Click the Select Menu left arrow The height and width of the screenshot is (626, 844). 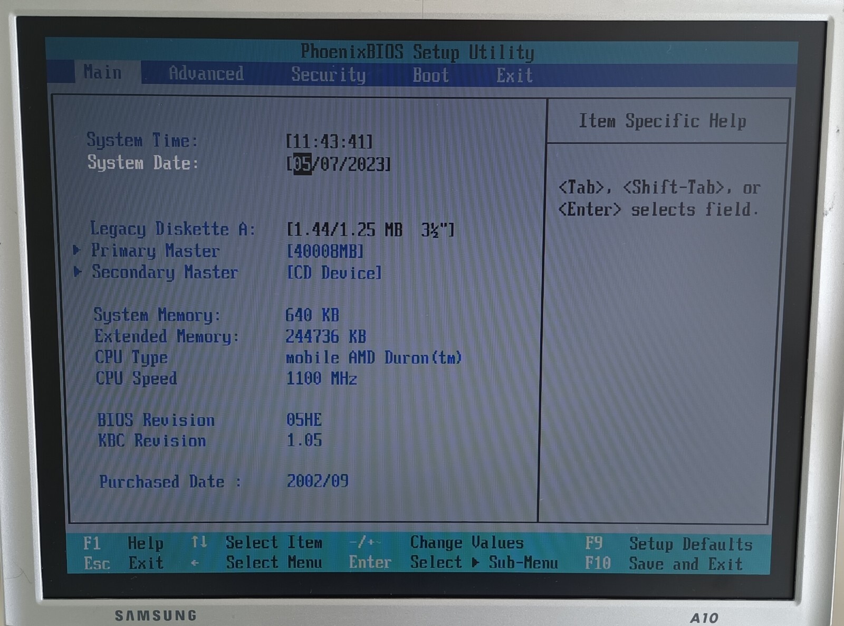coord(195,563)
